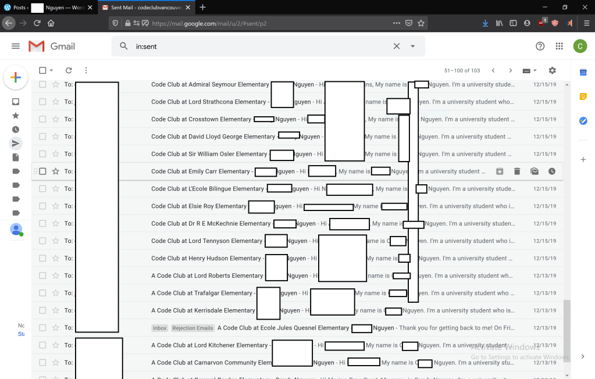Click the Gmail Compose plus button
This screenshot has width=595, height=379.
pos(16,78)
